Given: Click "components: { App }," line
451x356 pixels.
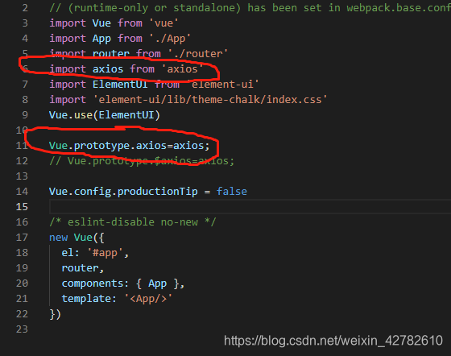Looking at the screenshot, I should point(123,284).
